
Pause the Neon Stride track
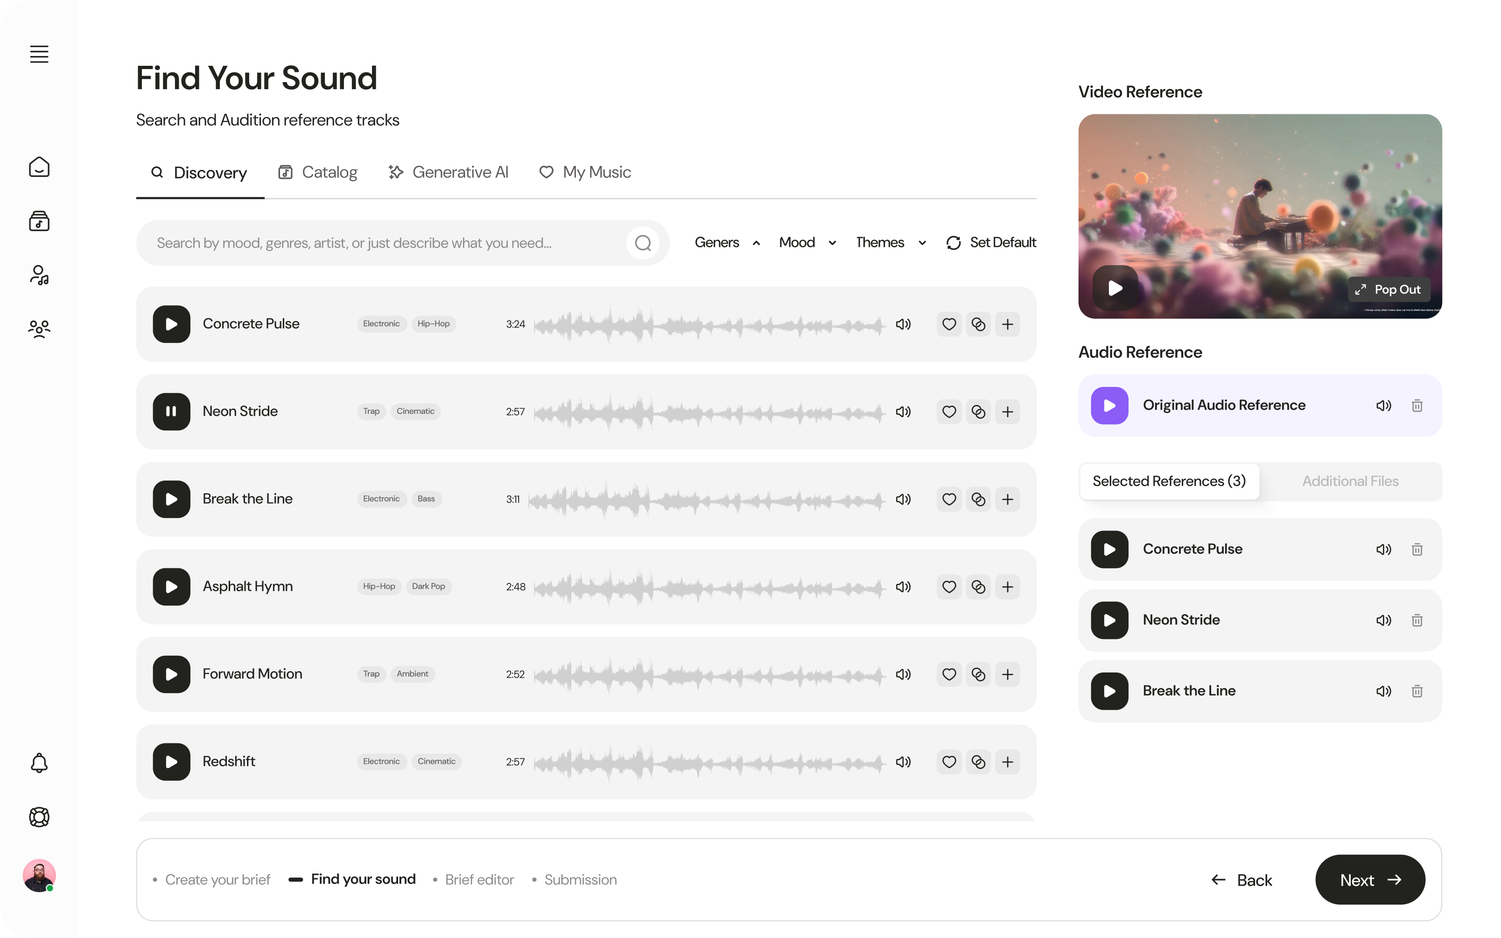coord(171,412)
